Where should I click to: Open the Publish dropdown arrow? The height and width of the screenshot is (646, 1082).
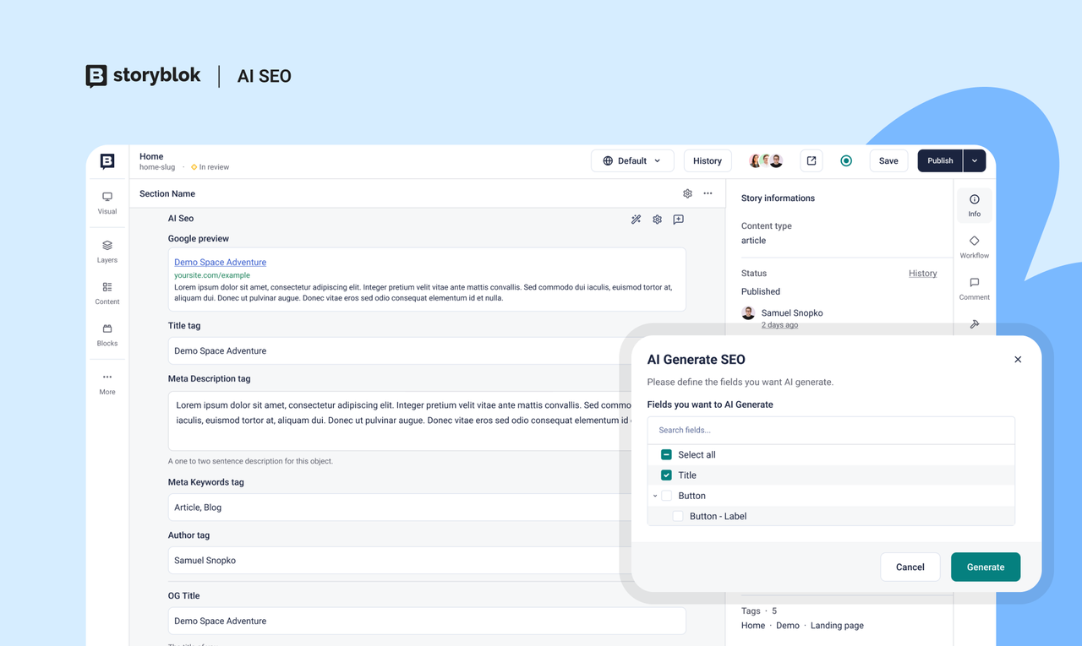[x=974, y=160]
